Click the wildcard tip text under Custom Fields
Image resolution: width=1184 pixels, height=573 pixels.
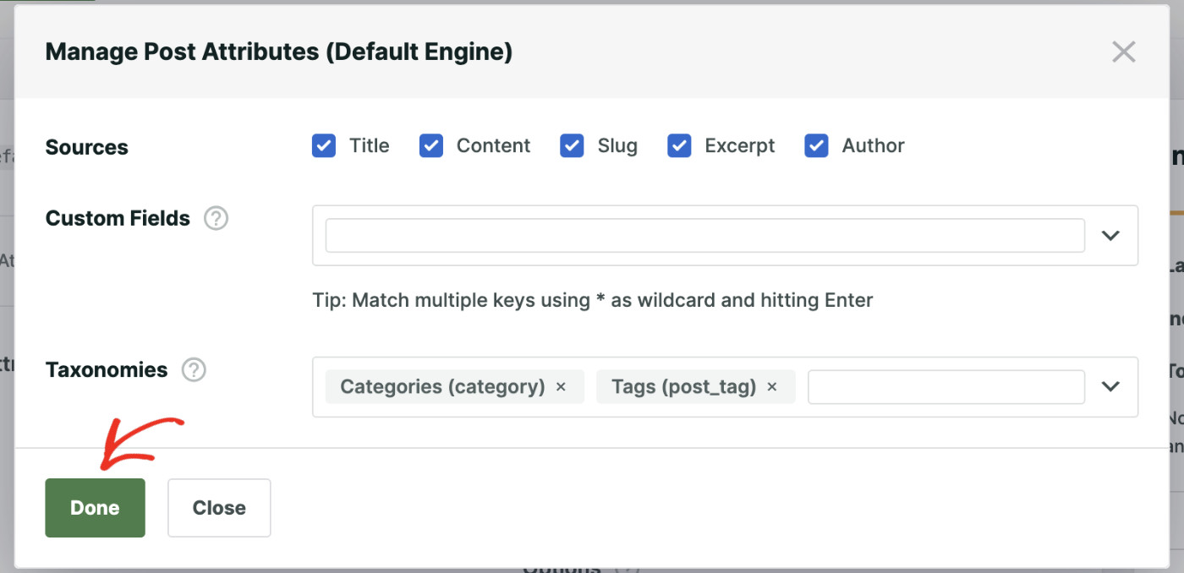[x=592, y=300]
